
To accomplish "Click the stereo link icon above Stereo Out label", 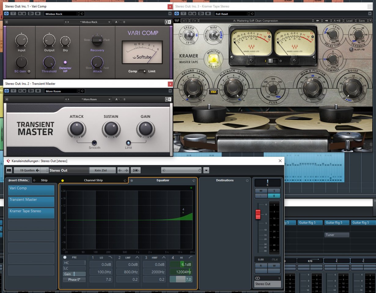I will tap(257, 278).
